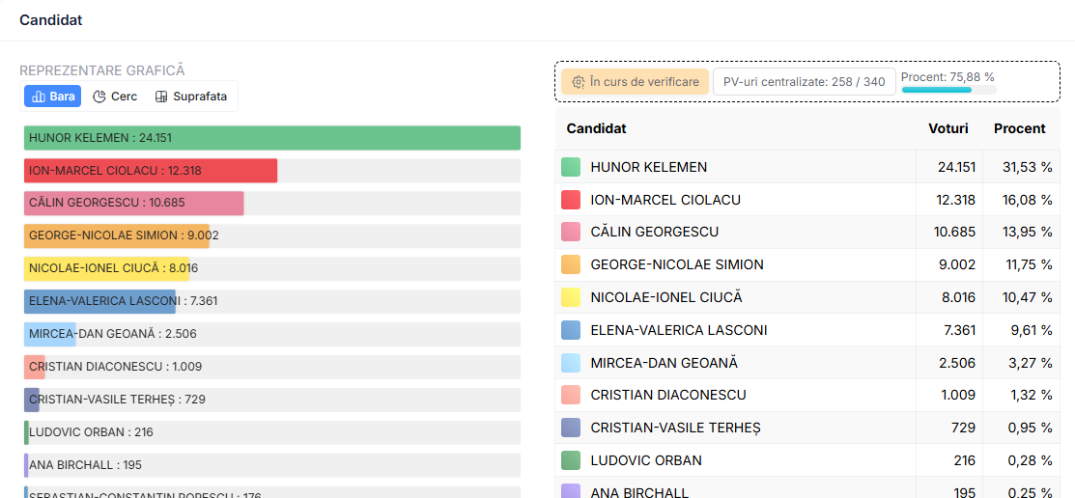Click the gear icon in verification badge
The image size is (1075, 498).
(578, 82)
